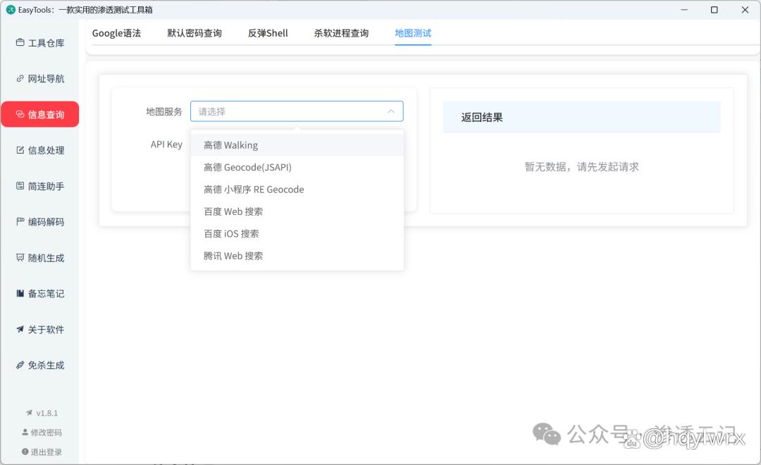This screenshot has height=465, width=761.
Task: Open the 默认密码查询 tab
Action: click(194, 33)
